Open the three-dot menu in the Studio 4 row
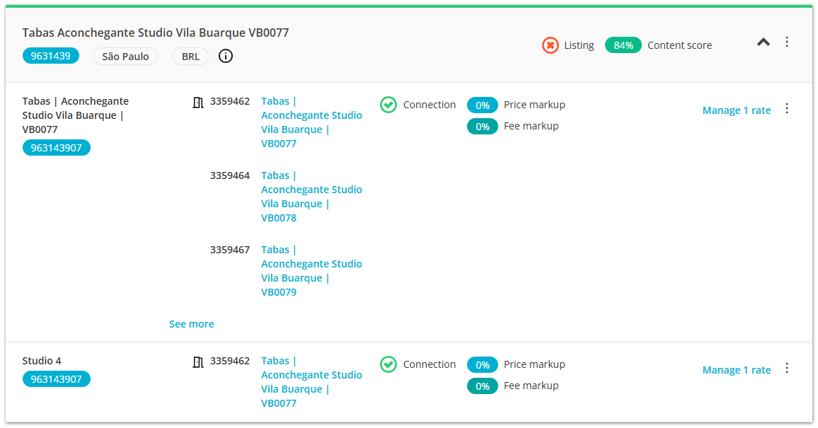 click(787, 369)
